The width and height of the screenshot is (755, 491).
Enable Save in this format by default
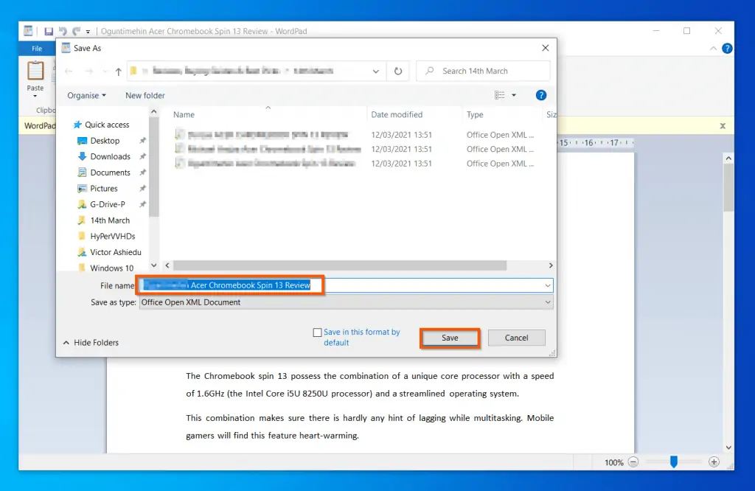(318, 332)
